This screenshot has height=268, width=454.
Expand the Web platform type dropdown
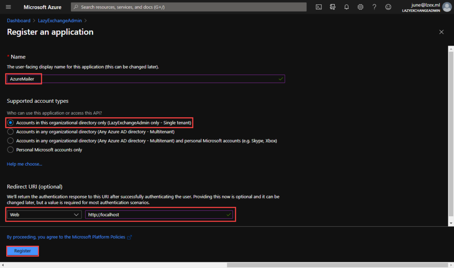pyautogui.click(x=44, y=214)
